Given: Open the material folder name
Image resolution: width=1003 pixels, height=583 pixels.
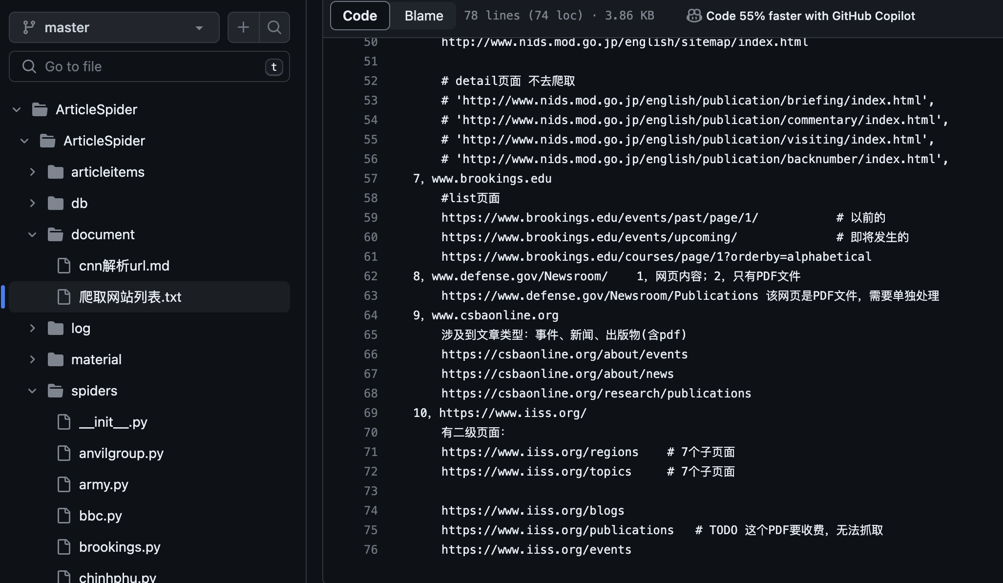Looking at the screenshot, I should click(96, 359).
